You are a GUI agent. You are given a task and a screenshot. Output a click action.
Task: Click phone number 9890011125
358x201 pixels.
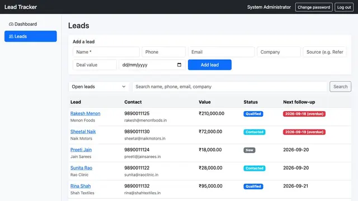[x=136, y=113]
